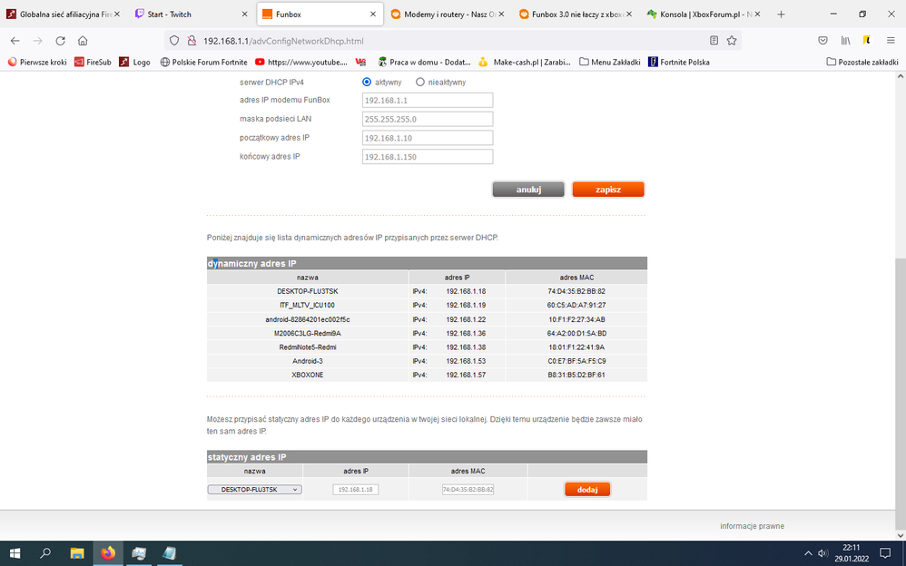The height and width of the screenshot is (566, 906).
Task: Reload the page with the refresh icon
Action: click(60, 41)
